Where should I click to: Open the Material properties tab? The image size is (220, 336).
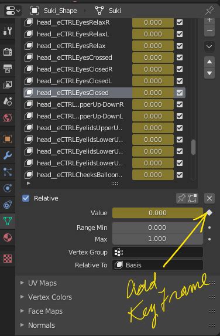coord(8,237)
